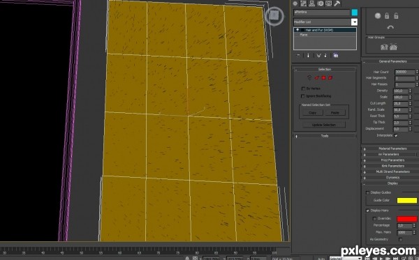Click the Update Selection button
The height and width of the screenshot is (260, 419).
click(324, 125)
